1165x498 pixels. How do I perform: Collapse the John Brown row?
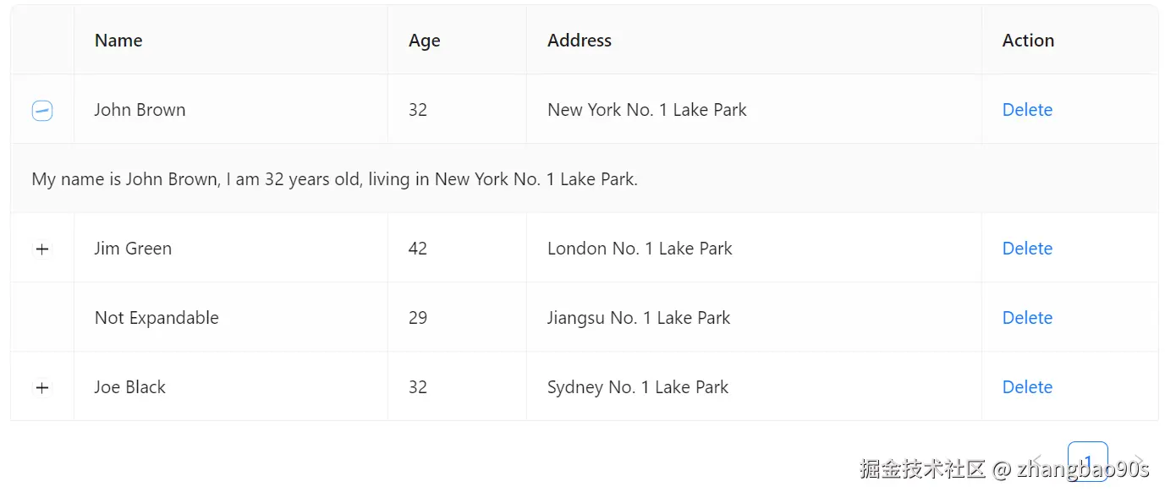42,111
